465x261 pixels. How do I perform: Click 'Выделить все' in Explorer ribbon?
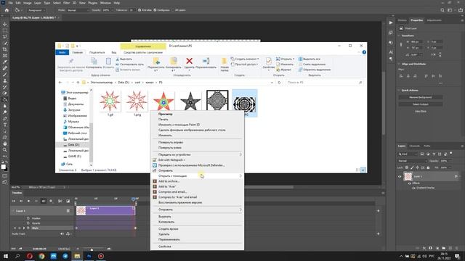310,59
